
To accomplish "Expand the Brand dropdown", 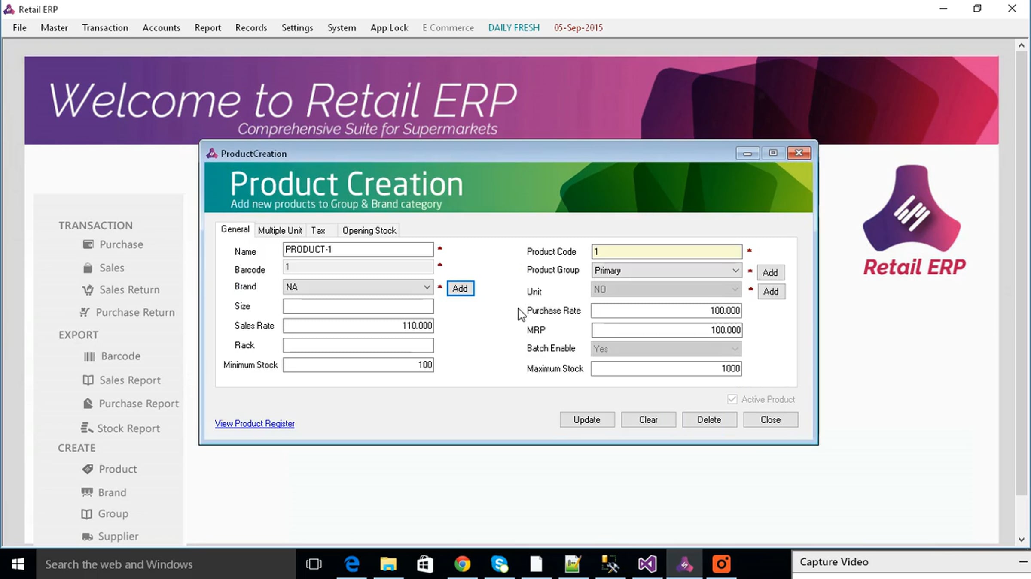I will tap(427, 287).
